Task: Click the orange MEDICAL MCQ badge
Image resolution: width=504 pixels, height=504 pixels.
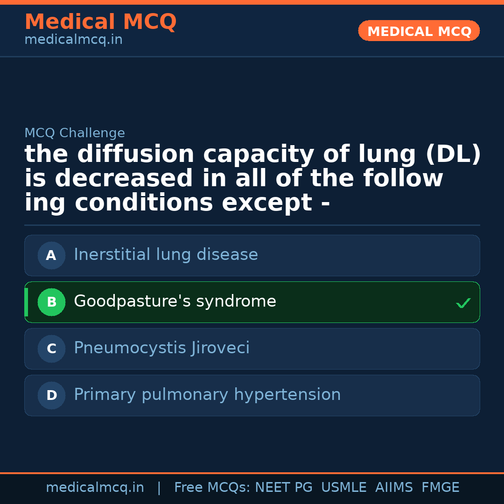Action: pos(419,31)
